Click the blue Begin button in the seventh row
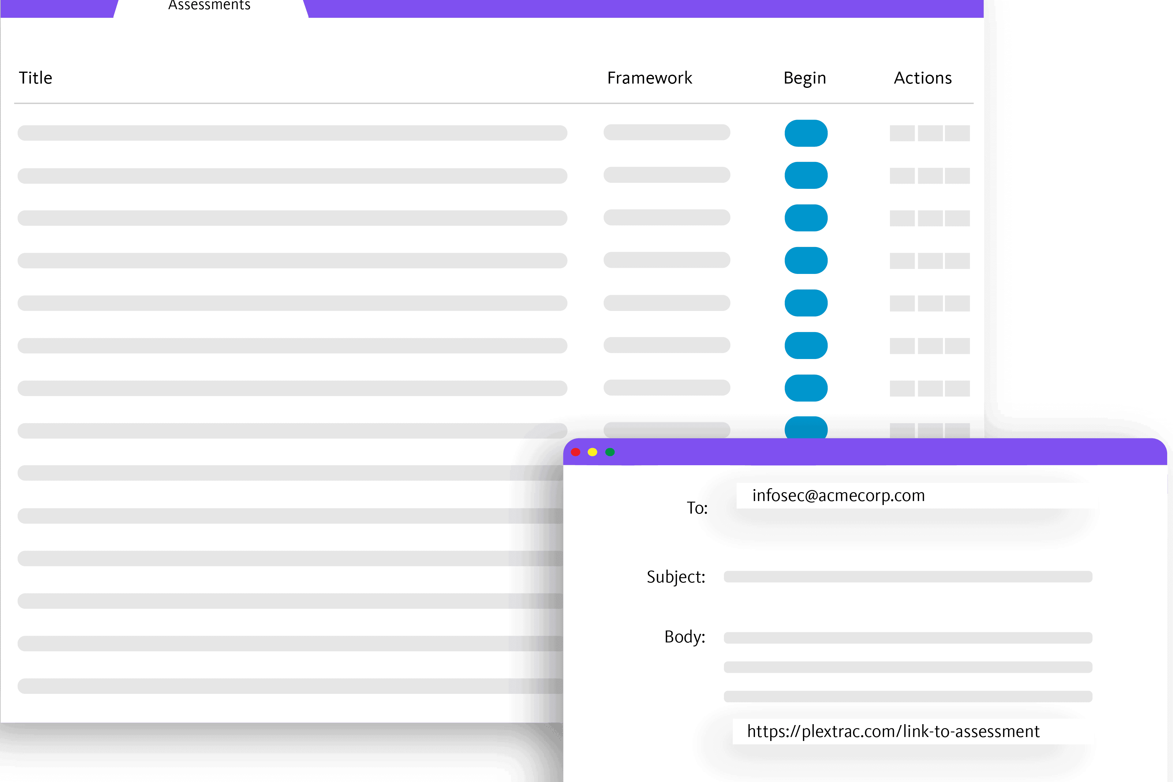The image size is (1173, 782). pyautogui.click(x=806, y=388)
